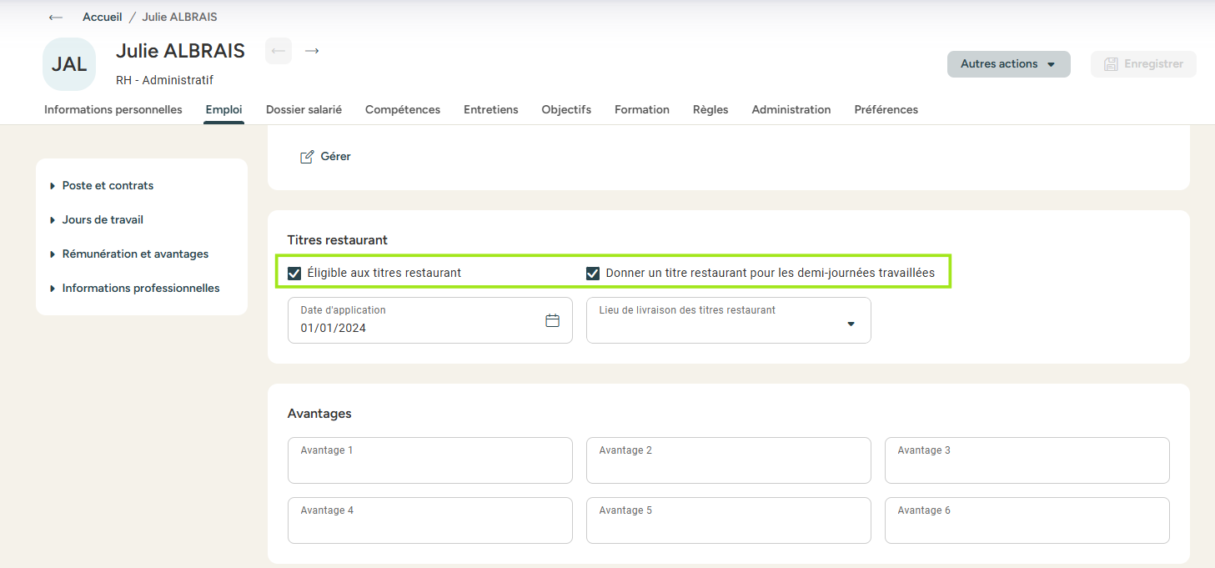Uncheck Éligible aux titres restaurant

294,273
